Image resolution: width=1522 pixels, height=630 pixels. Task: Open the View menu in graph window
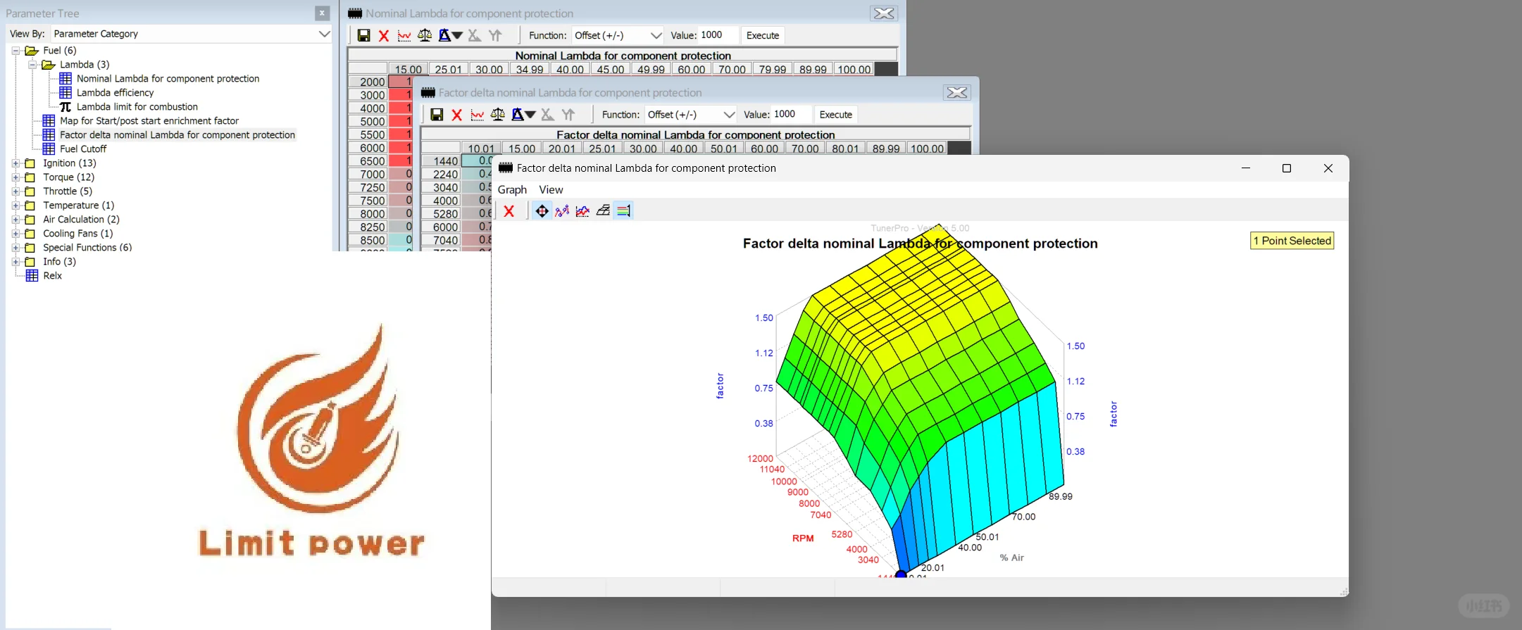tap(551, 190)
